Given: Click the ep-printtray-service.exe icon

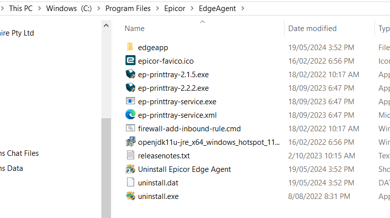Looking at the screenshot, I should coord(131,101).
